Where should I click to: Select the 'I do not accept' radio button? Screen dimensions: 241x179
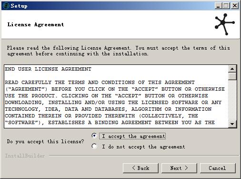[x=94, y=146]
